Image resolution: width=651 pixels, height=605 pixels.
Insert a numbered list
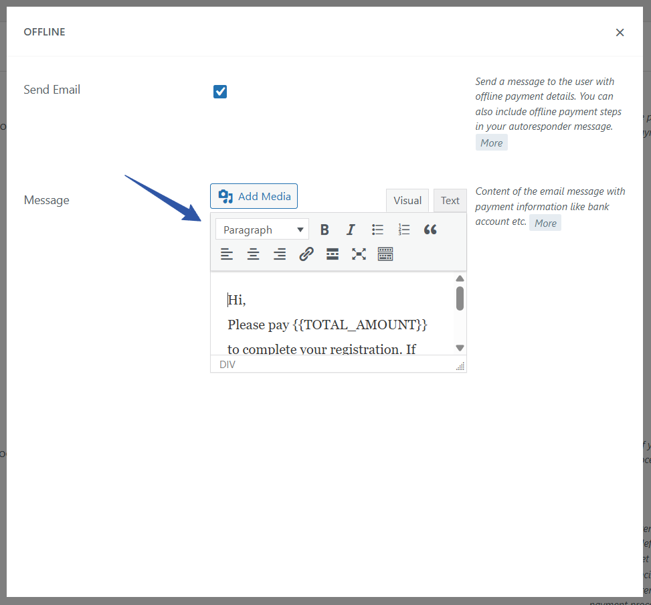click(x=403, y=230)
